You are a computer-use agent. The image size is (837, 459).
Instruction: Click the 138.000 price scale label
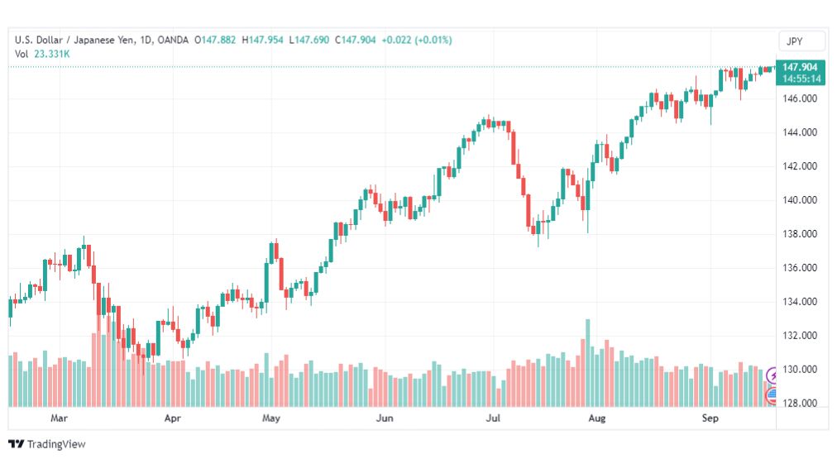800,234
